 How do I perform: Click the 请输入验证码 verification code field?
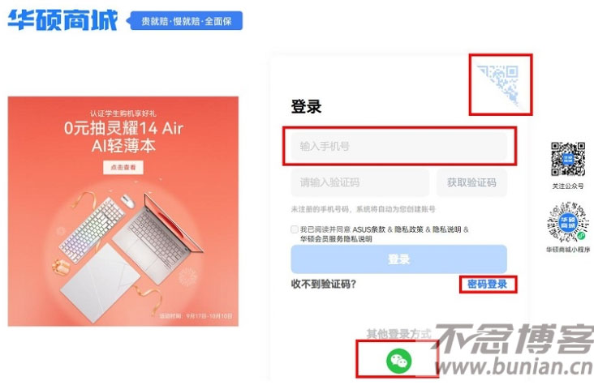(359, 182)
